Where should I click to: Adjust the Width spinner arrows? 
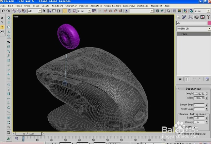[207, 98]
